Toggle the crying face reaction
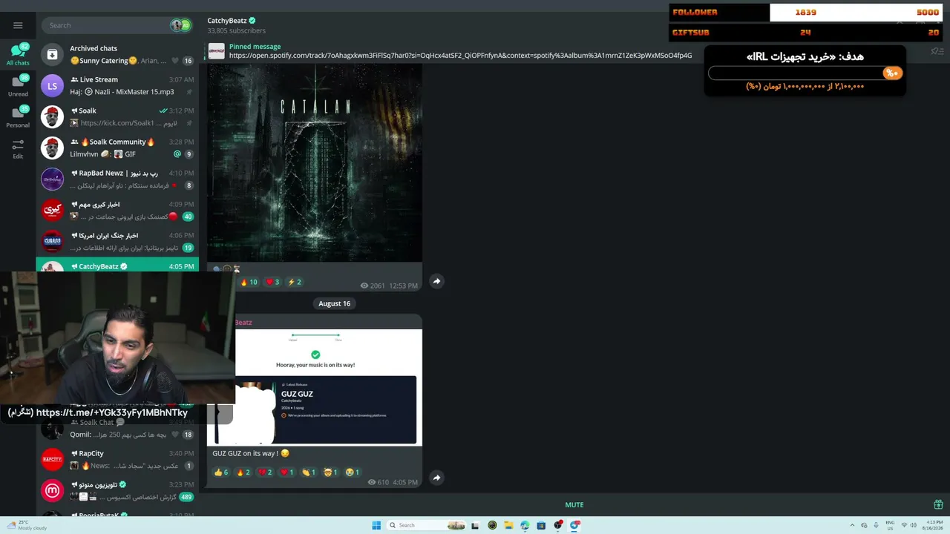This screenshot has height=534, width=950. click(353, 472)
